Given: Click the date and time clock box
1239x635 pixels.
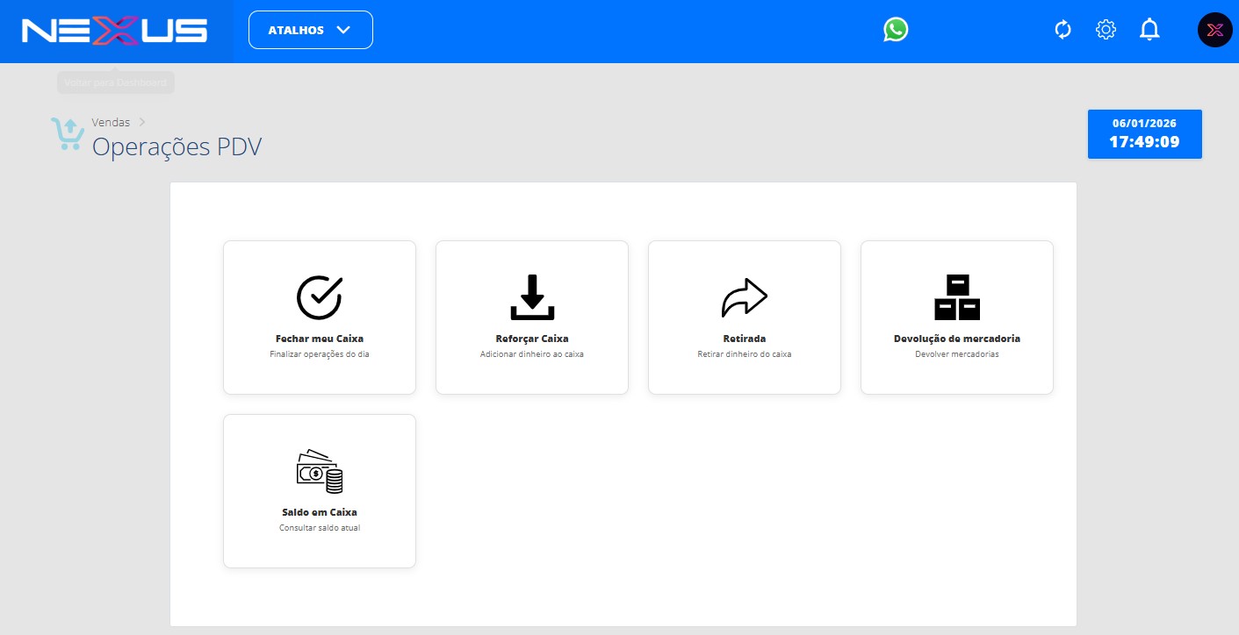Looking at the screenshot, I should 1144,134.
